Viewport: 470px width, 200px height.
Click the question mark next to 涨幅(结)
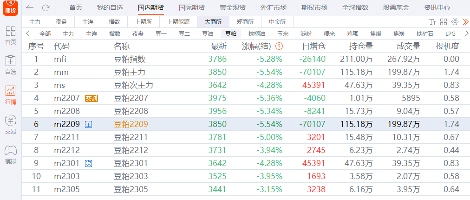(x=279, y=46)
